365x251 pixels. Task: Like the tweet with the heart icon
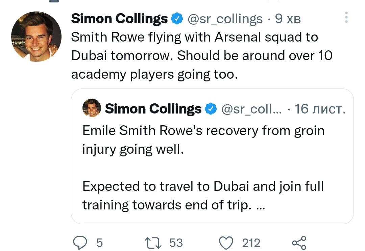(227, 243)
